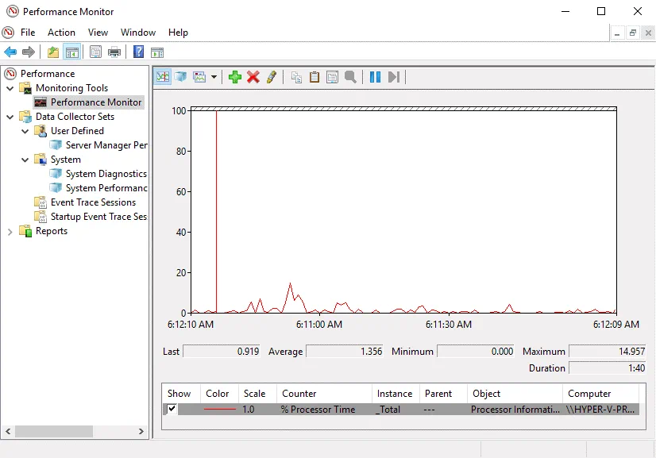
Task: Freeze the display with pause button
Action: pos(375,77)
